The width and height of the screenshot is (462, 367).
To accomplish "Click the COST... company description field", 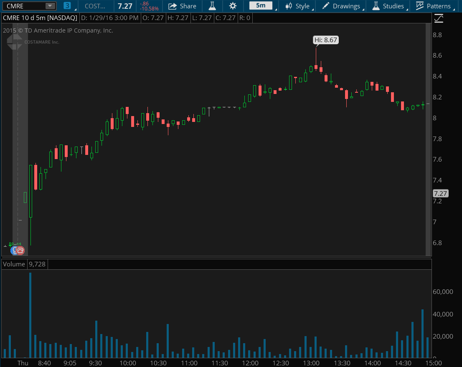I will (x=95, y=6).
